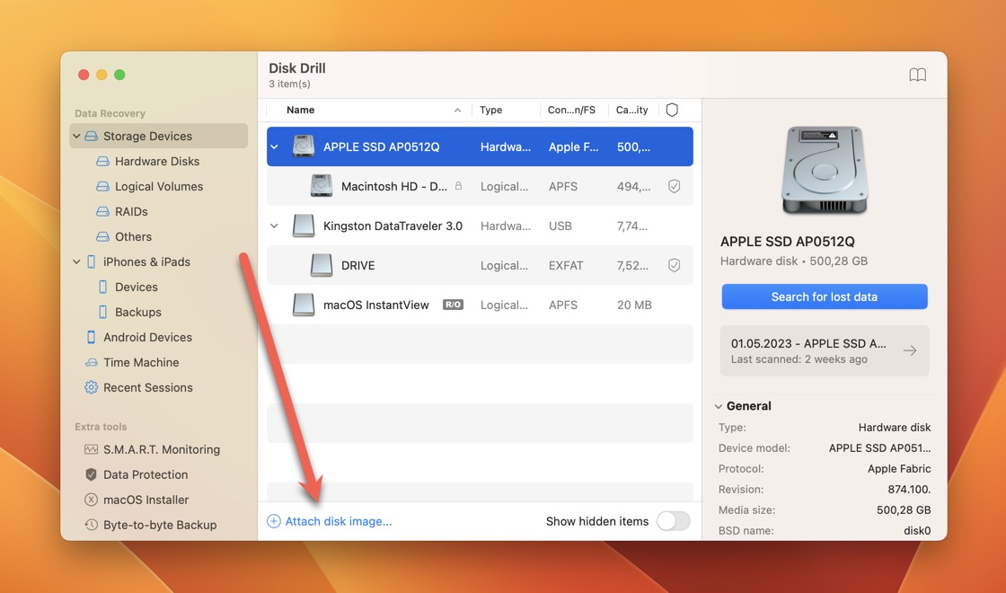Click the Byte-to-byte Backup icon
This screenshot has width=1006, height=593.
(91, 525)
